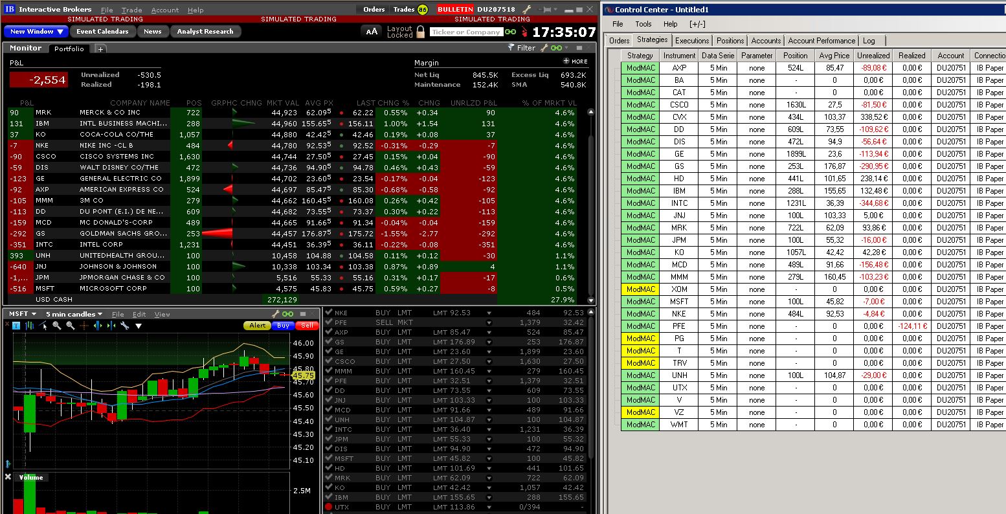
Task: Toggle the Layout Locked padlock icon
Action: point(420,32)
